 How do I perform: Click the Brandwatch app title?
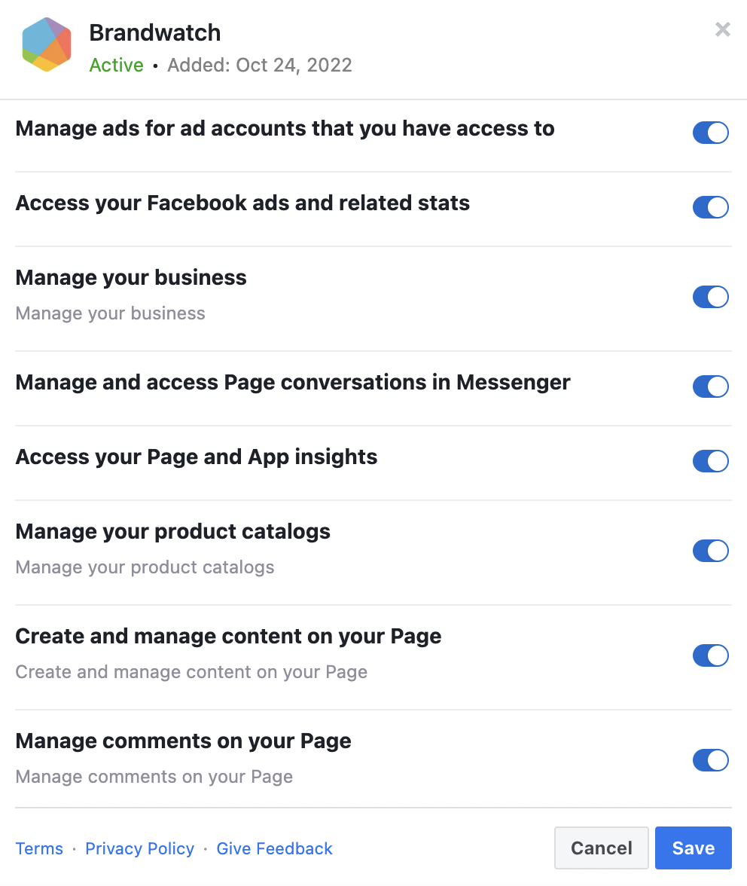(x=154, y=33)
